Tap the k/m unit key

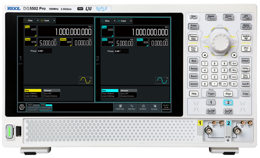(x=234, y=77)
